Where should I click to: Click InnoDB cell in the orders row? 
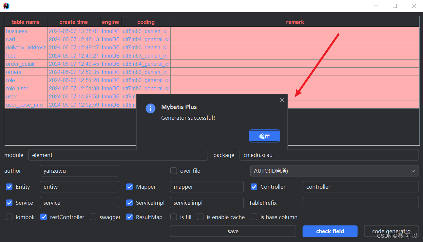110,72
